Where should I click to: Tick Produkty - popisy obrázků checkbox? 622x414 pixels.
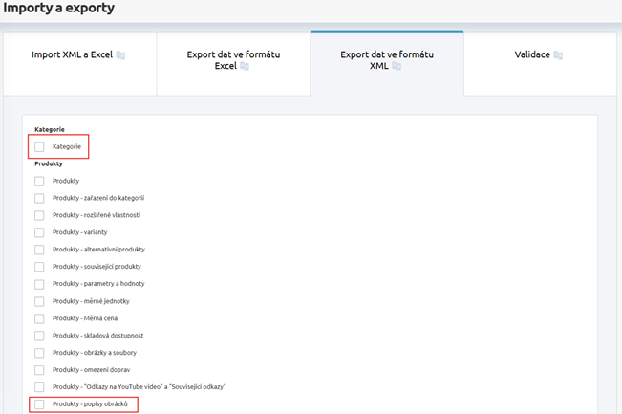pos(39,404)
